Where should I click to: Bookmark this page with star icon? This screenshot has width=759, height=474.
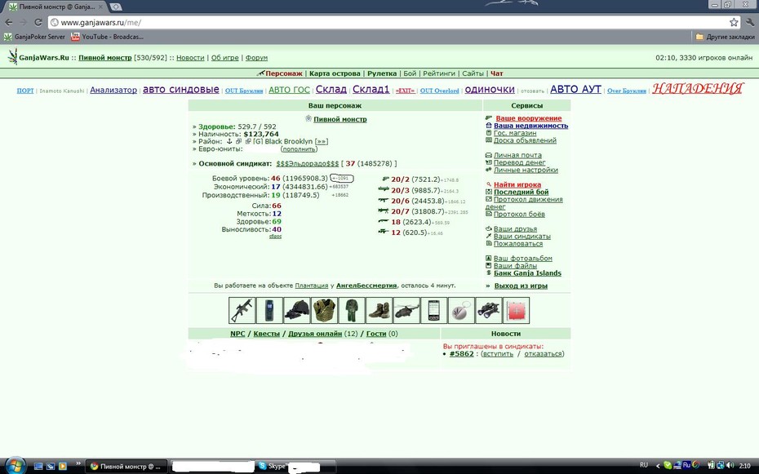(x=734, y=22)
